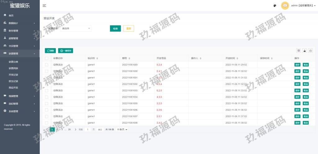Open the 10 条/页 page size dropdown
The height and width of the screenshot is (154, 318).
point(122,130)
